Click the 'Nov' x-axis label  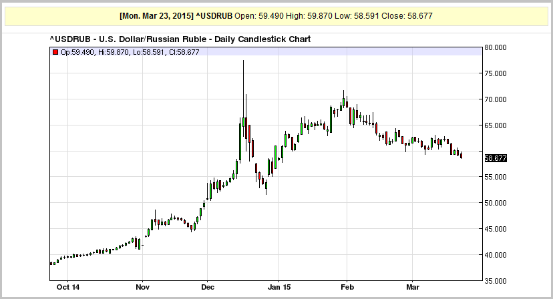click(x=142, y=287)
